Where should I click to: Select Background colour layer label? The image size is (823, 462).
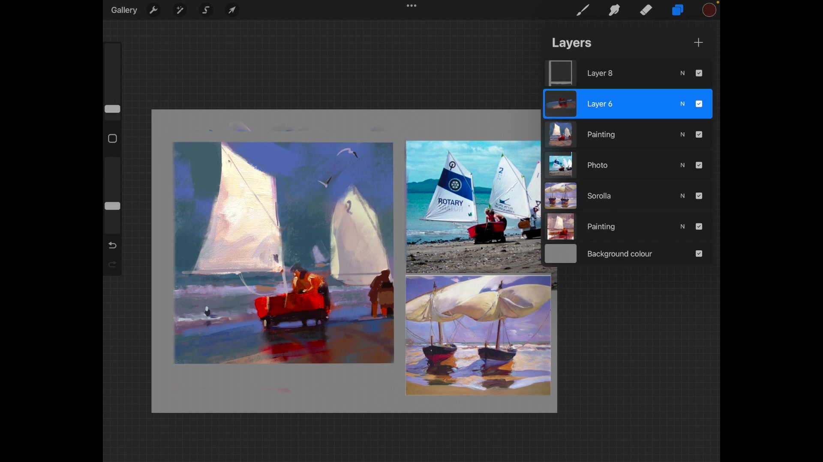(x=619, y=254)
